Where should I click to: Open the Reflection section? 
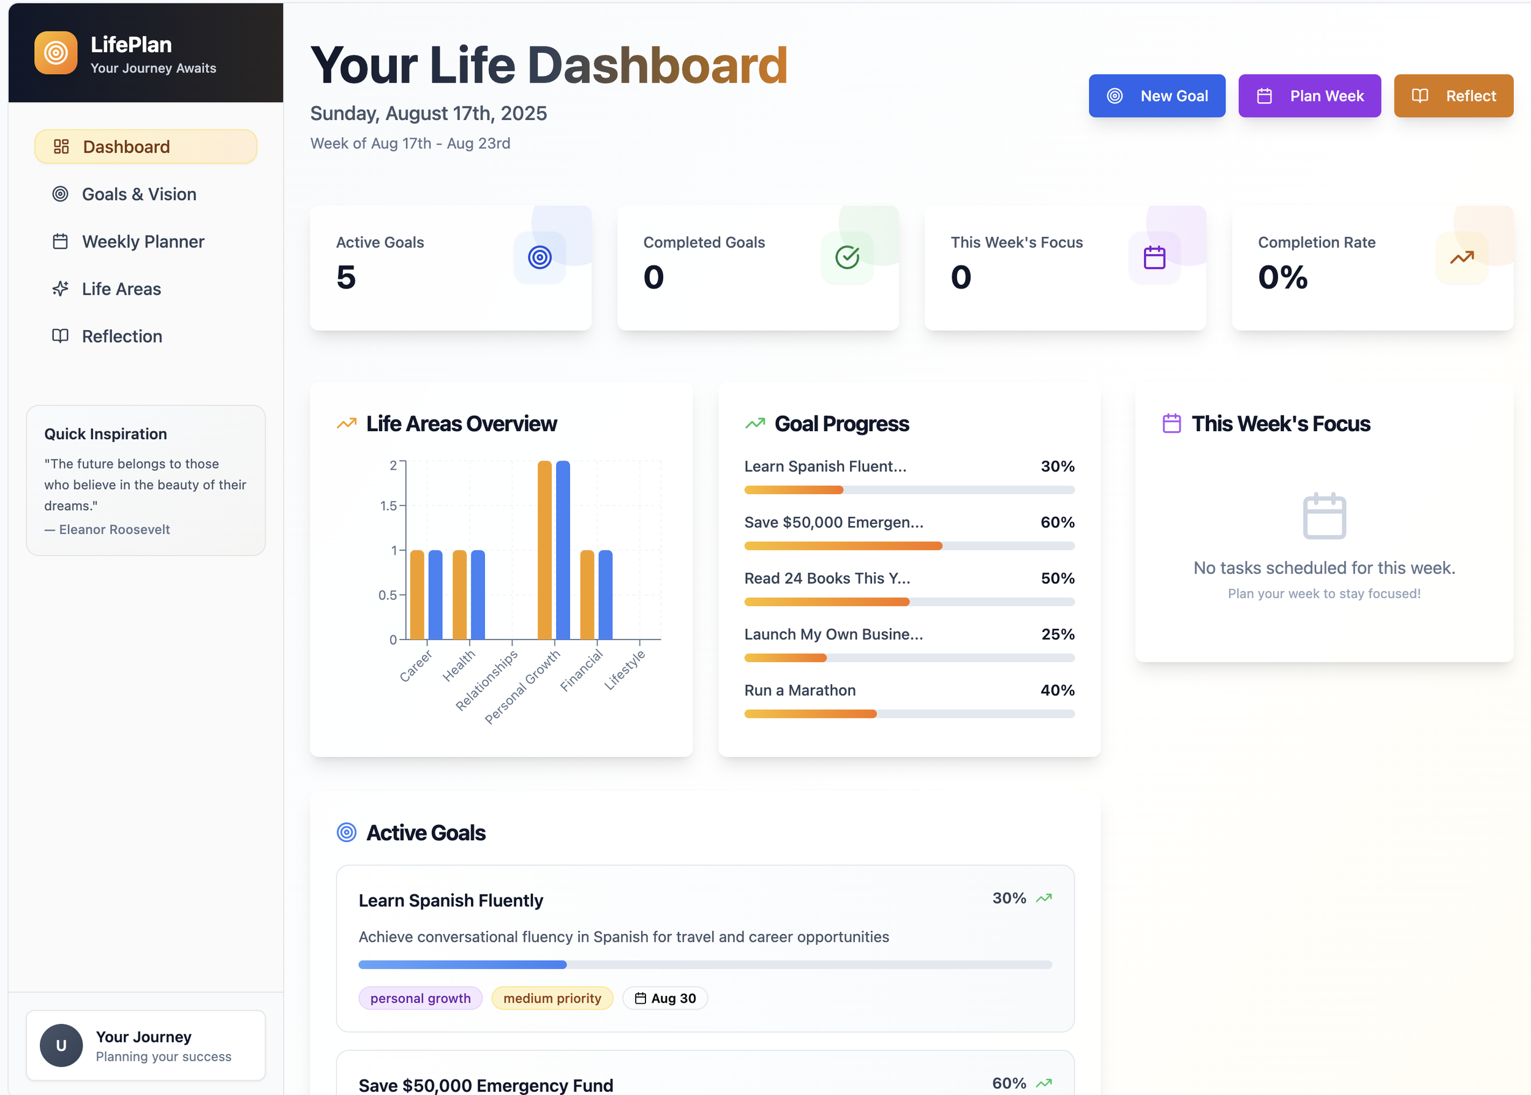146,336
